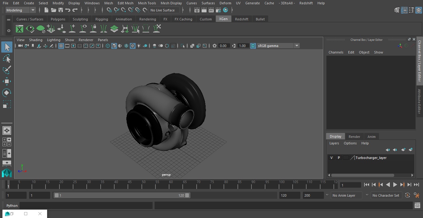423x218 pixels.
Task: Enable snap to grid magnet icon
Action: pos(109,10)
